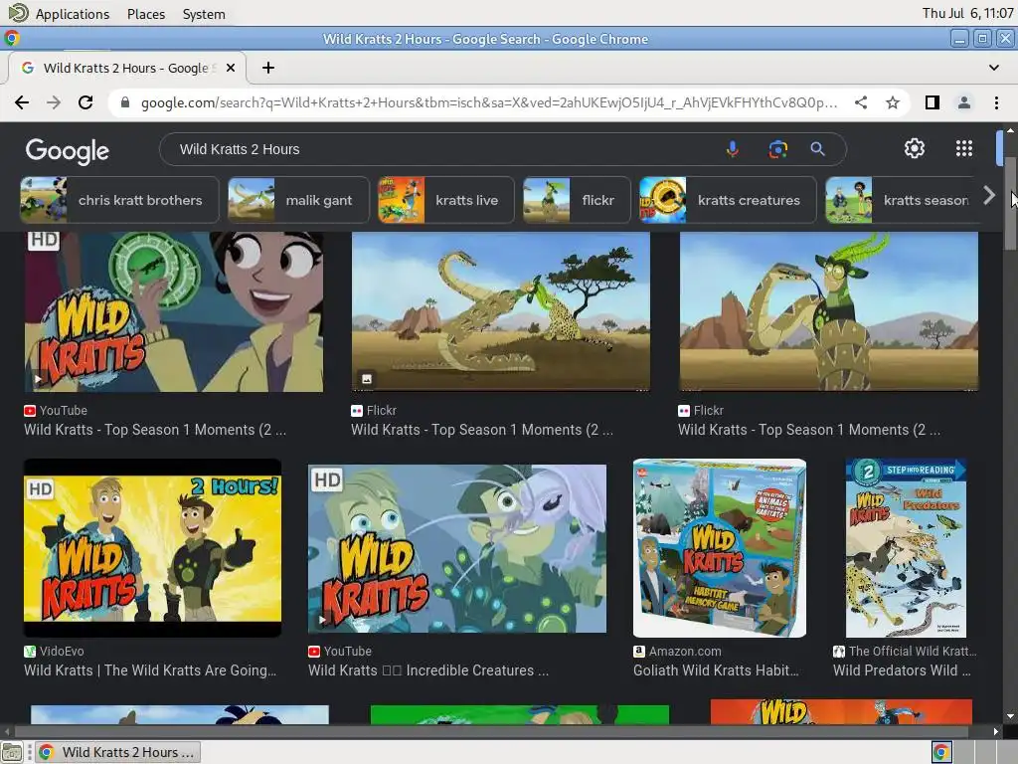Click Wild Kratts Incredible Creatures title link
This screenshot has height=764, width=1018.
coord(428,670)
